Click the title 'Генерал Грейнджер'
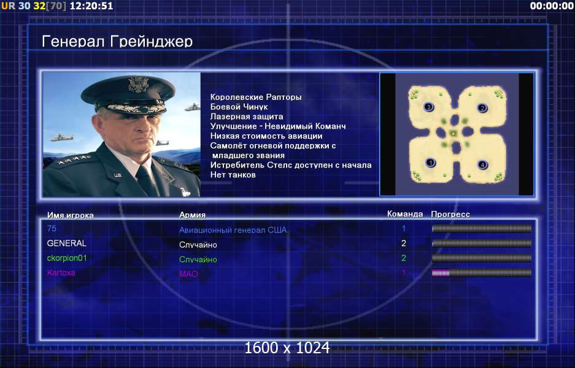This screenshot has height=368, width=575. click(x=117, y=42)
